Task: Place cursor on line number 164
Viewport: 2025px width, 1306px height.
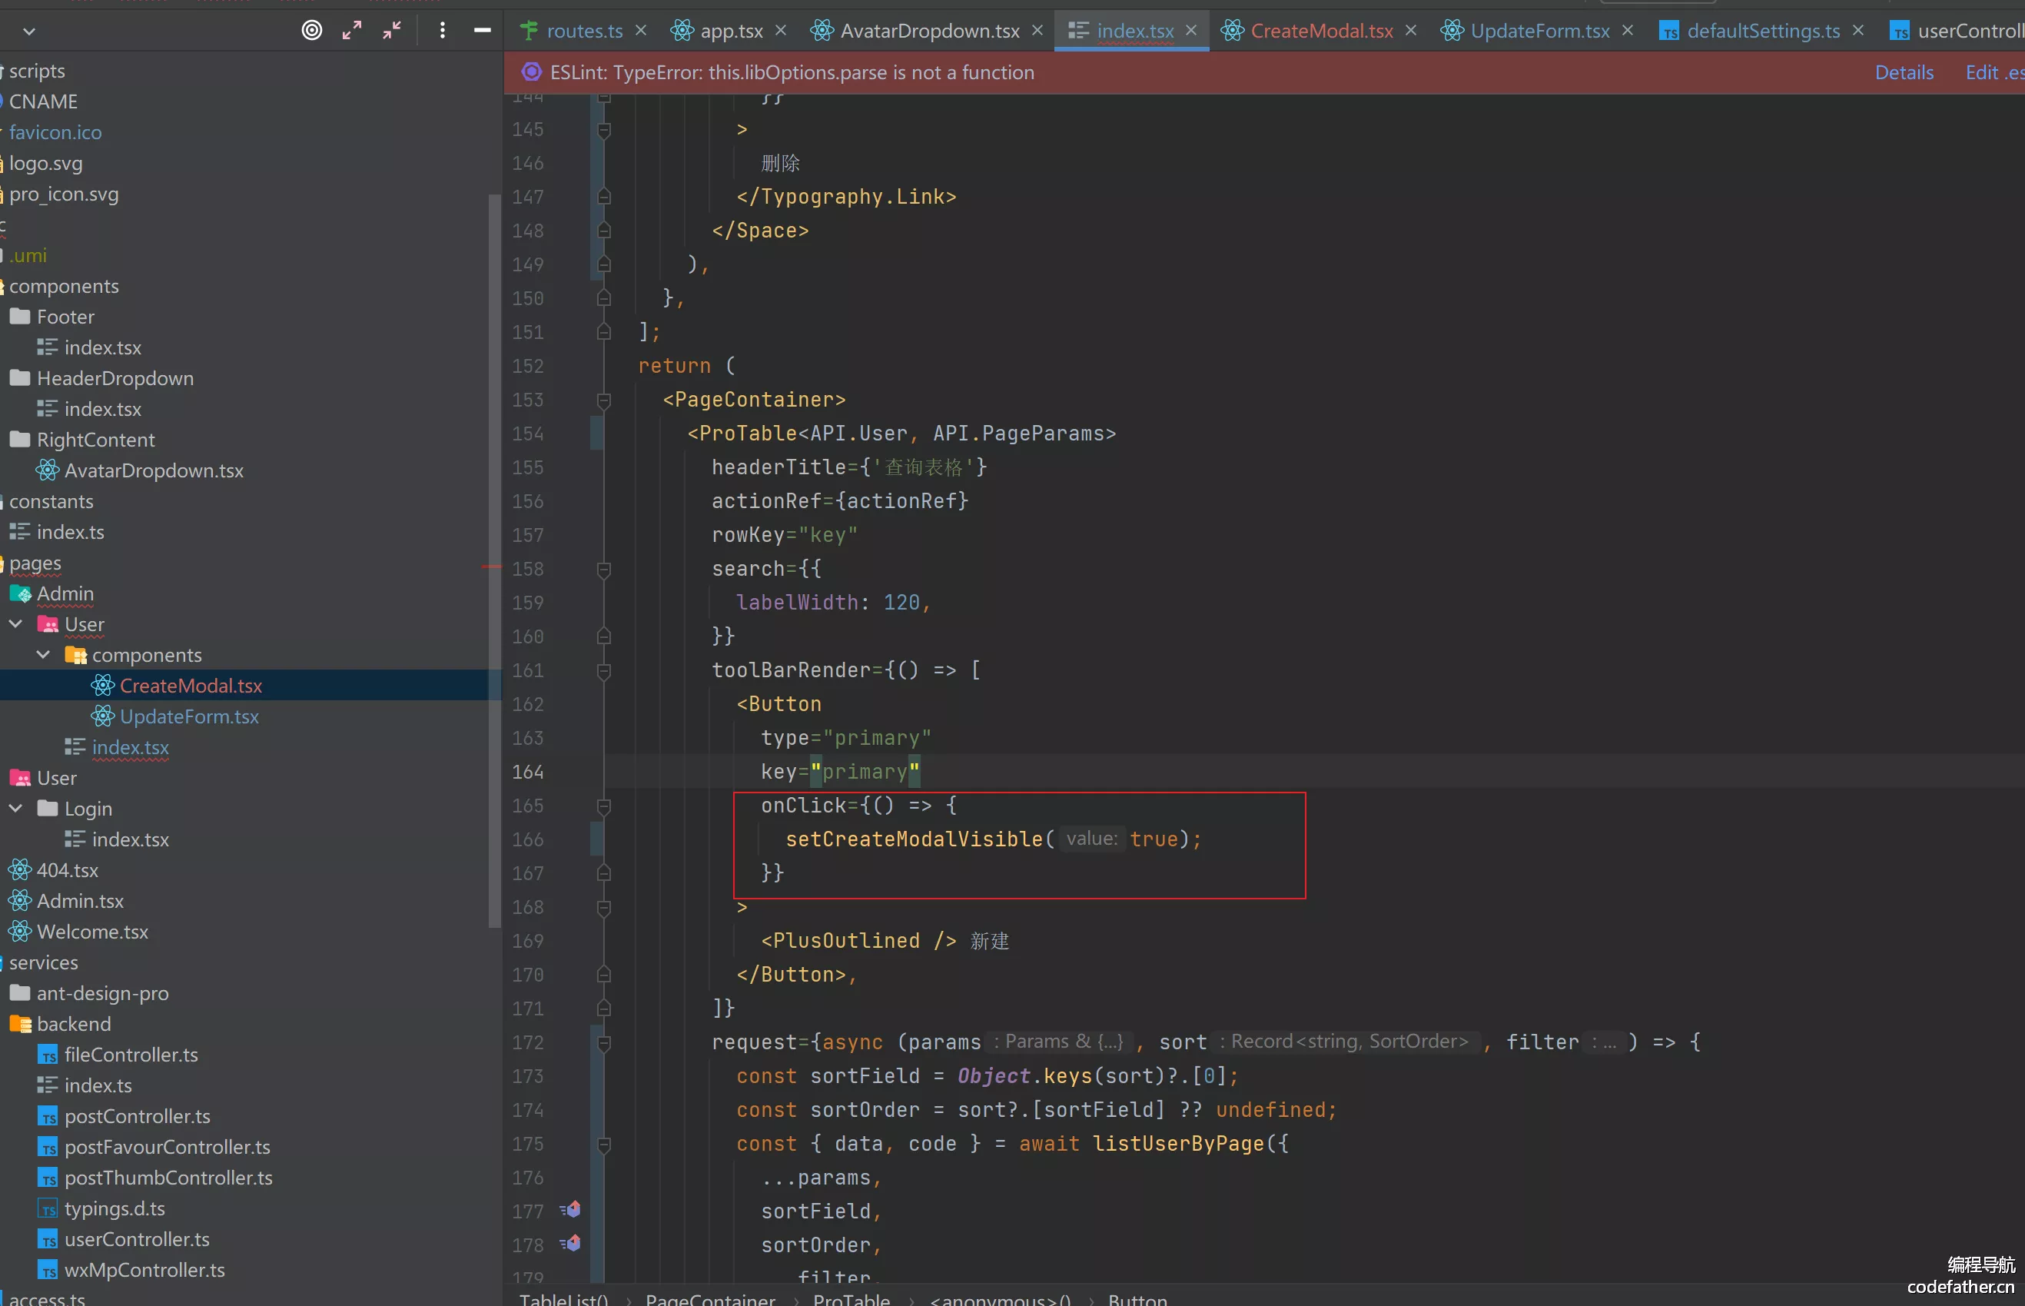Action: (527, 772)
